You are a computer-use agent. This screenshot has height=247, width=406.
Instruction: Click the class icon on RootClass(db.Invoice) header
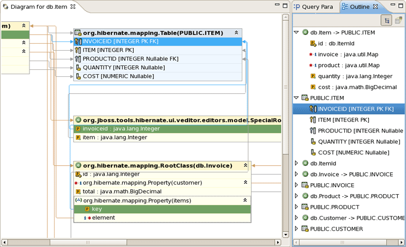point(78,165)
